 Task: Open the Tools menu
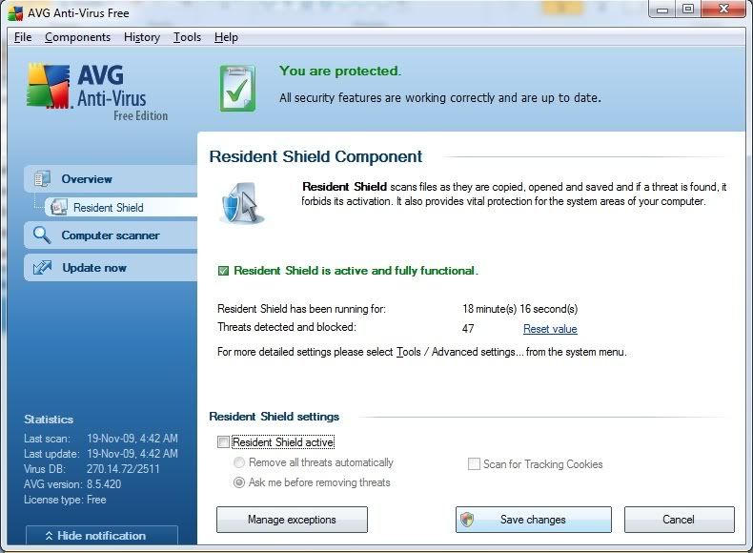click(x=187, y=37)
